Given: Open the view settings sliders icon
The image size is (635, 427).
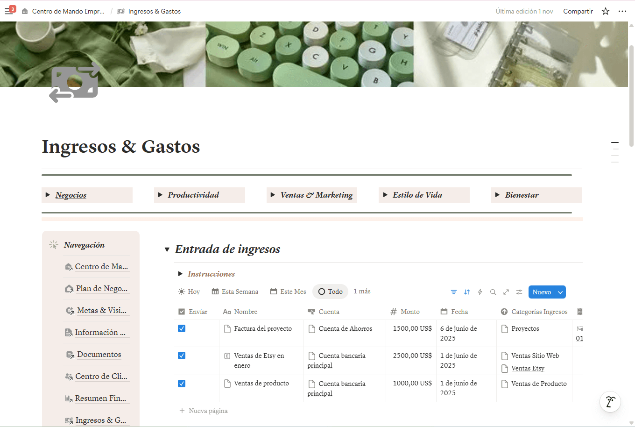Looking at the screenshot, I should [519, 292].
